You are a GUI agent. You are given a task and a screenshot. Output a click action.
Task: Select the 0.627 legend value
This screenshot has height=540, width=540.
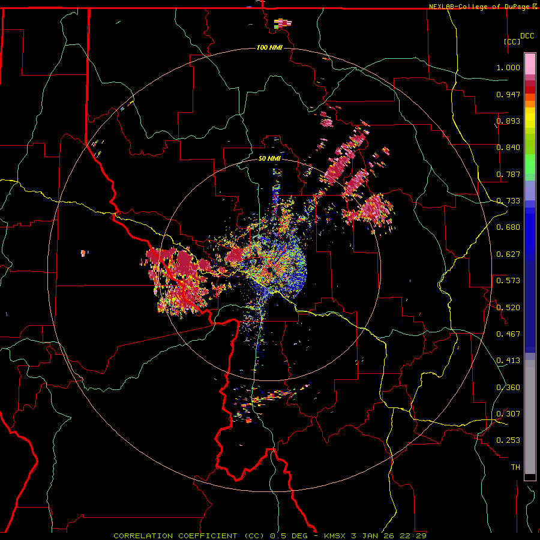point(508,254)
